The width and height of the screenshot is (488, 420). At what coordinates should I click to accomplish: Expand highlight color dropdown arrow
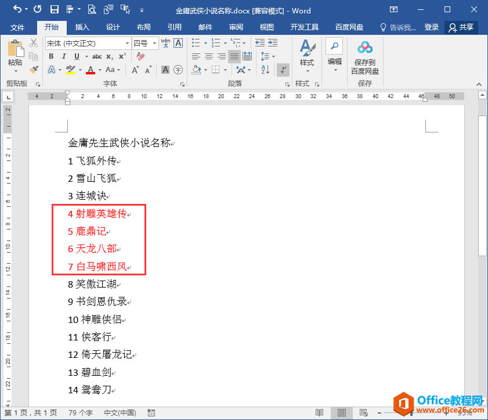point(80,70)
